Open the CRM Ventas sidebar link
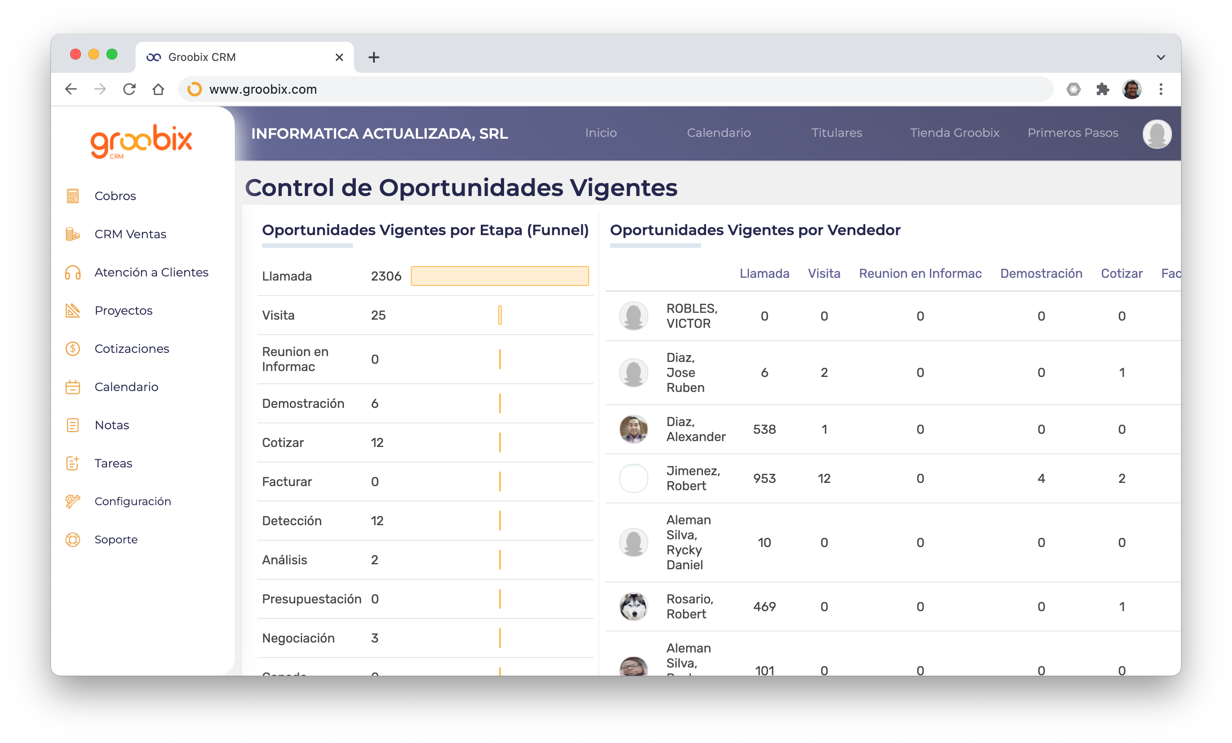The width and height of the screenshot is (1232, 743). click(130, 234)
